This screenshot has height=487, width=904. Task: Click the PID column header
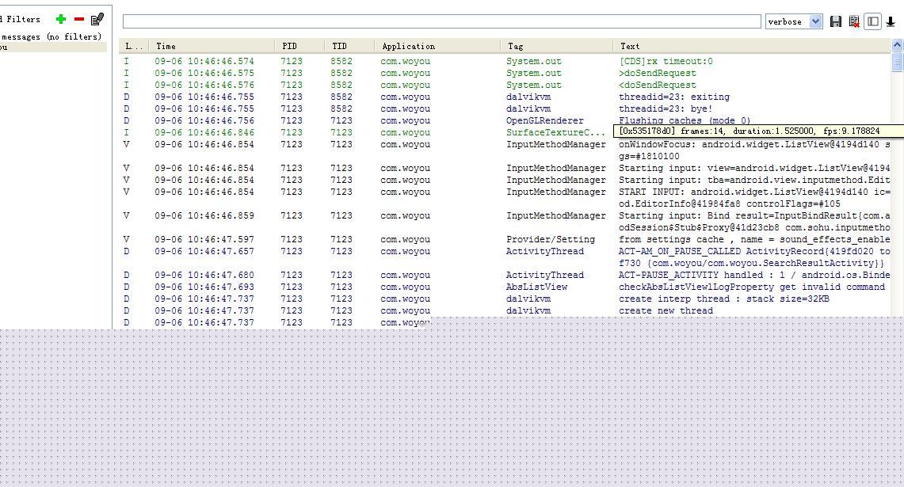(299, 46)
